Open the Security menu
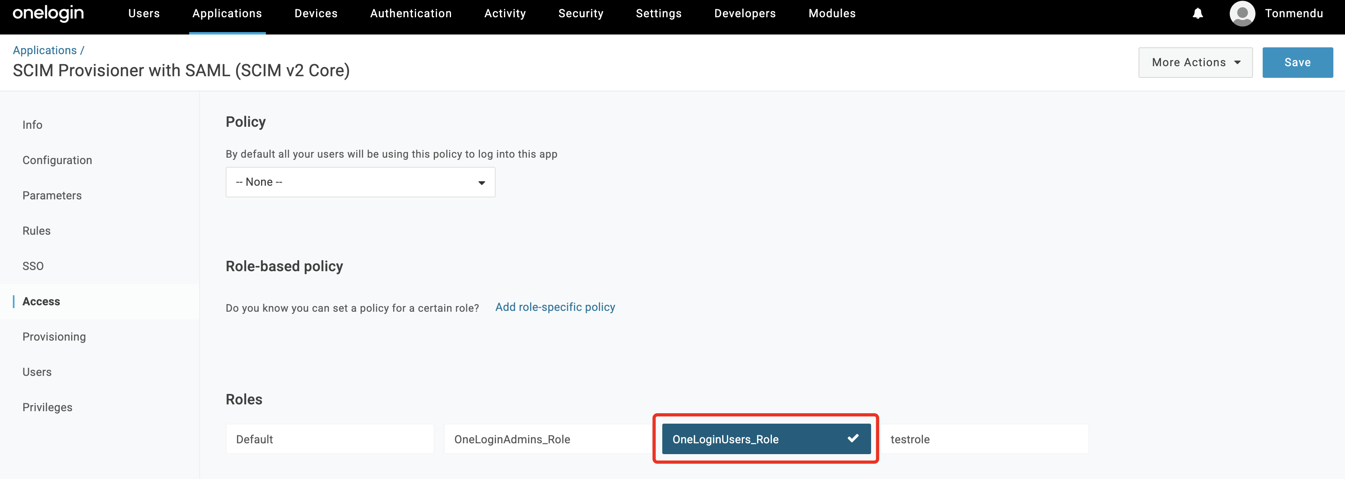The width and height of the screenshot is (1345, 479). tap(581, 14)
